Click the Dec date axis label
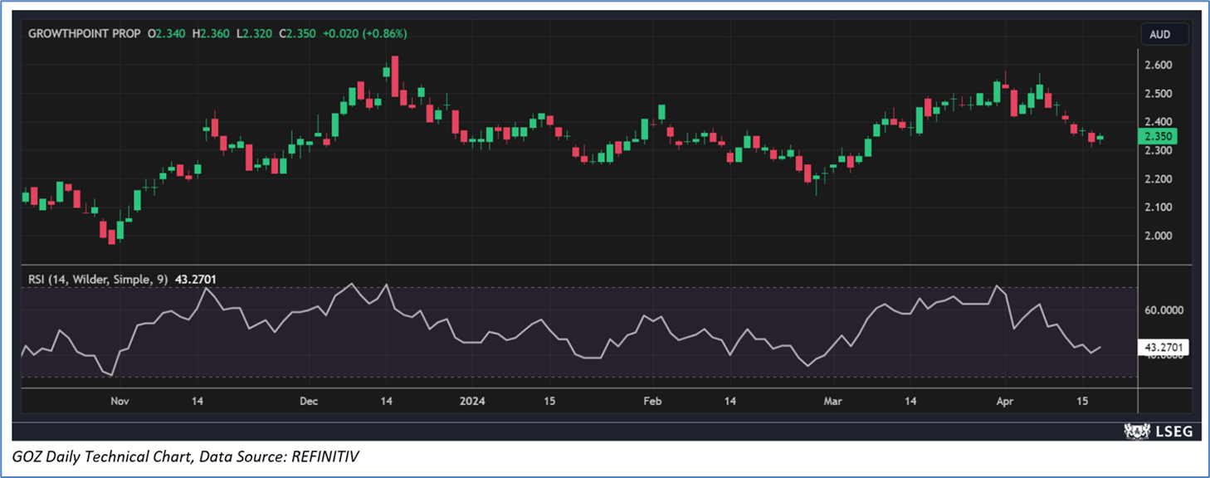Screen dimensions: 1210x478 click(x=309, y=402)
